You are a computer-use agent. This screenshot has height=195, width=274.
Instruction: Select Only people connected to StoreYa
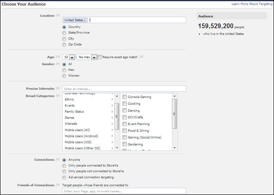click(64, 166)
